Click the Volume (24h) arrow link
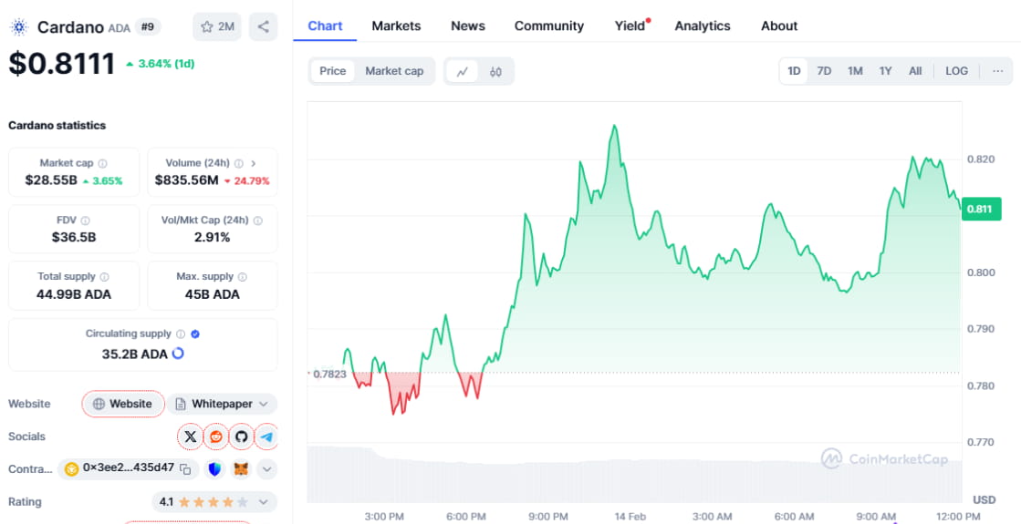1021x524 pixels. (x=253, y=163)
